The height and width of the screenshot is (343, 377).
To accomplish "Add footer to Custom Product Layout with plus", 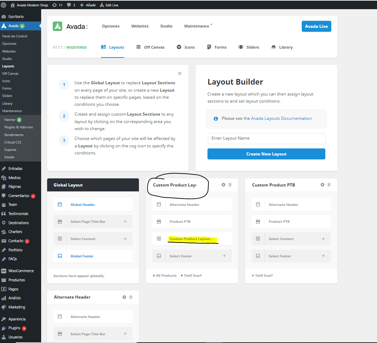I will pos(224,256).
